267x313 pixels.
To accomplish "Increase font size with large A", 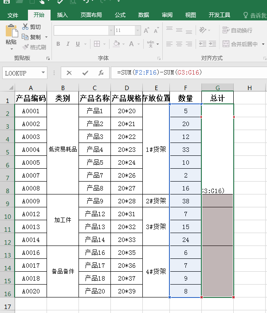I will (146, 30).
